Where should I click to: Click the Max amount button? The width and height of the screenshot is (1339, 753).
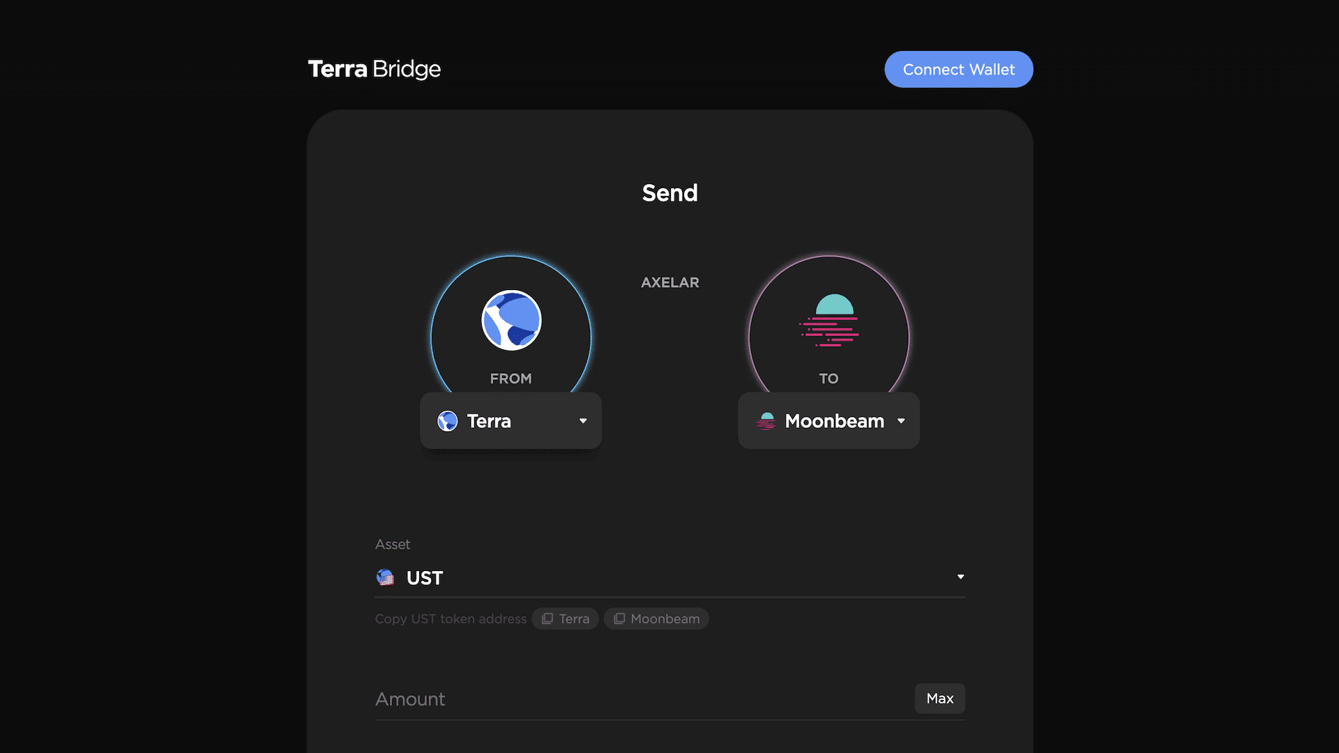point(940,699)
